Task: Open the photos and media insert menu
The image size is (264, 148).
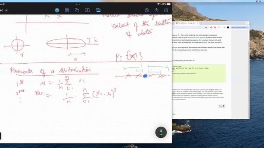Action: pos(98,10)
